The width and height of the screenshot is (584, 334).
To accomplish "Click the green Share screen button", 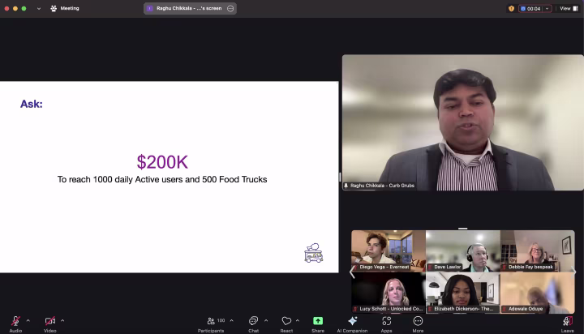I will [x=318, y=323].
